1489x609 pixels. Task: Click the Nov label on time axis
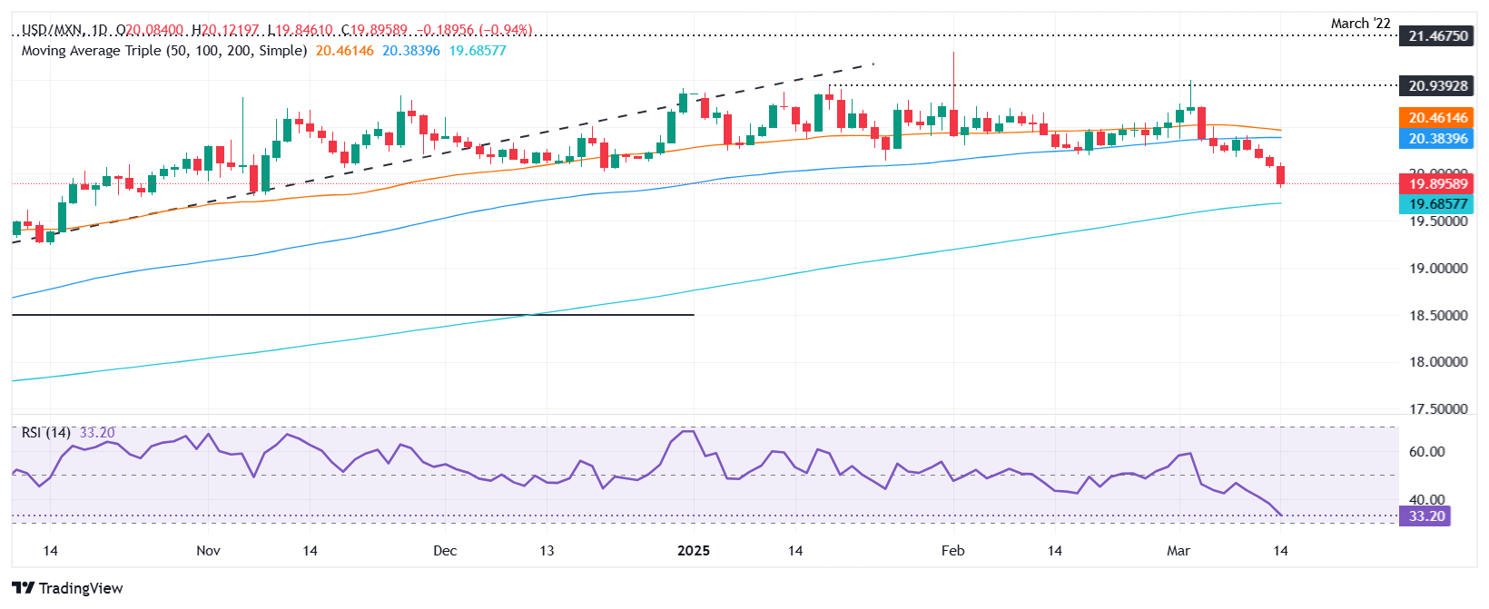[208, 551]
